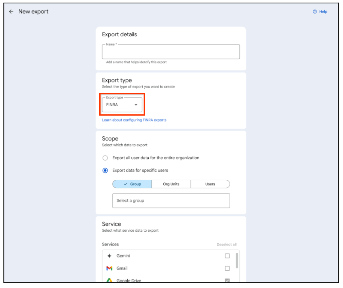Screen dimensions: 343x288
Task: Check the Gemini service checkbox
Action: [227, 256]
